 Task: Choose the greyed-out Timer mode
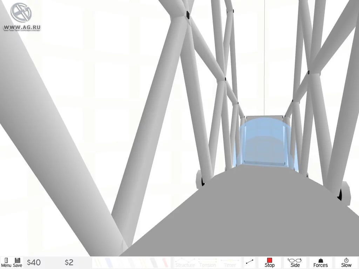230,263
